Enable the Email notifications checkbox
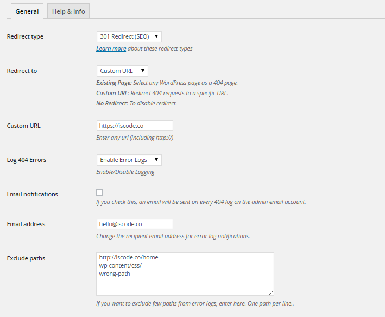Image resolution: width=385 pixels, height=317 pixels. 99,192
